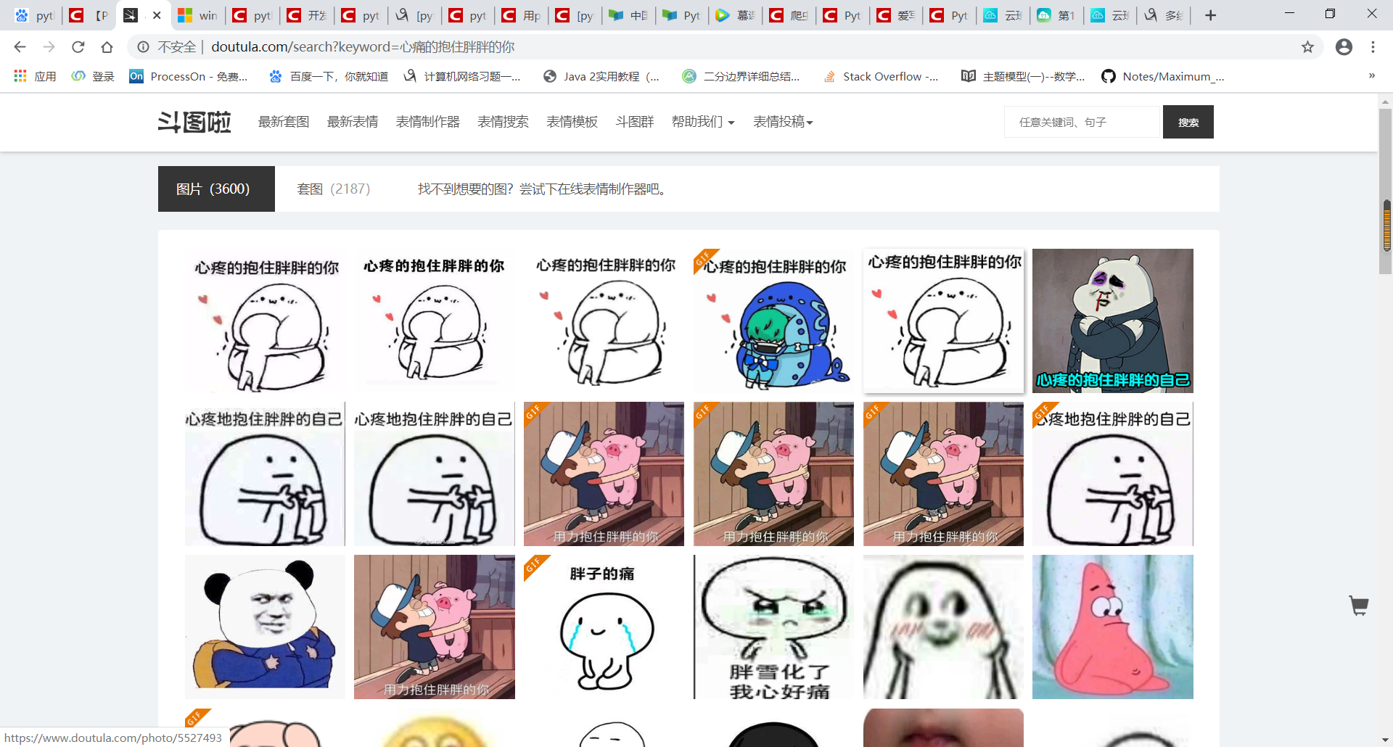1393x747 pixels.
Task: Open the 胖子的痛 crying GIF meme
Action: click(604, 627)
